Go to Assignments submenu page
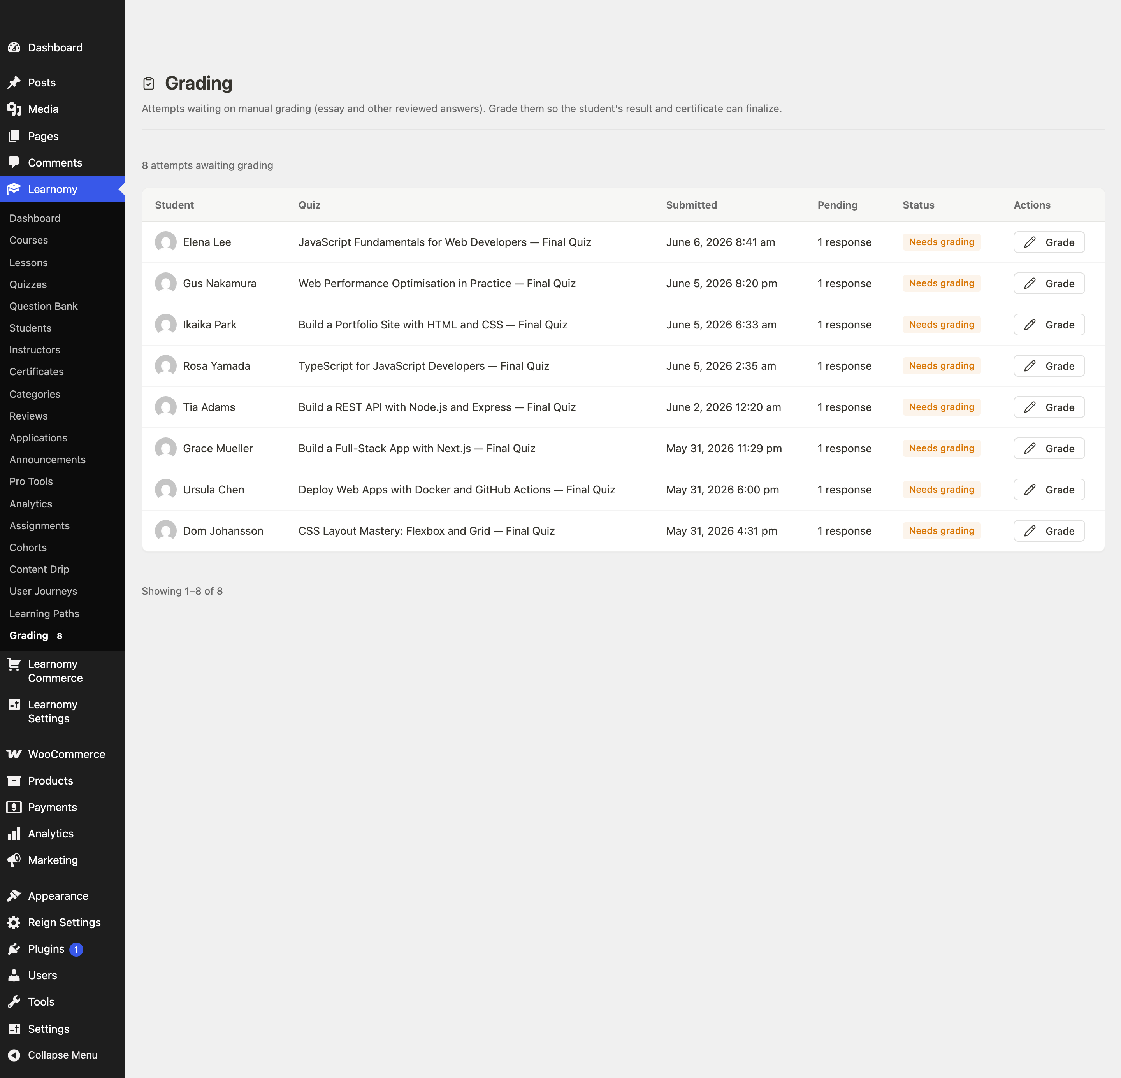Screen dimensions: 1121x1078 coord(39,525)
